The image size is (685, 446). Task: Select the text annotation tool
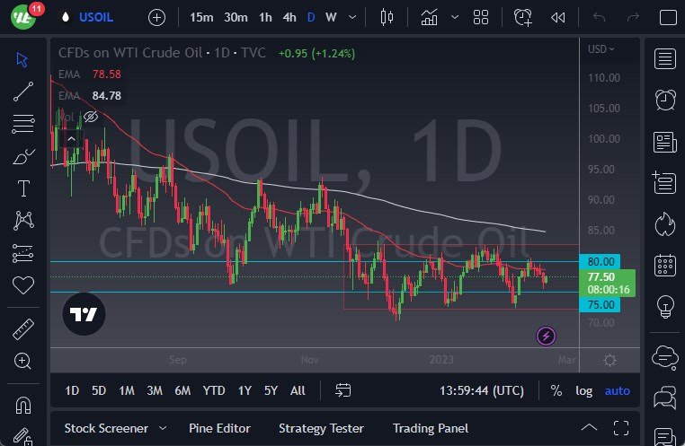(x=23, y=188)
